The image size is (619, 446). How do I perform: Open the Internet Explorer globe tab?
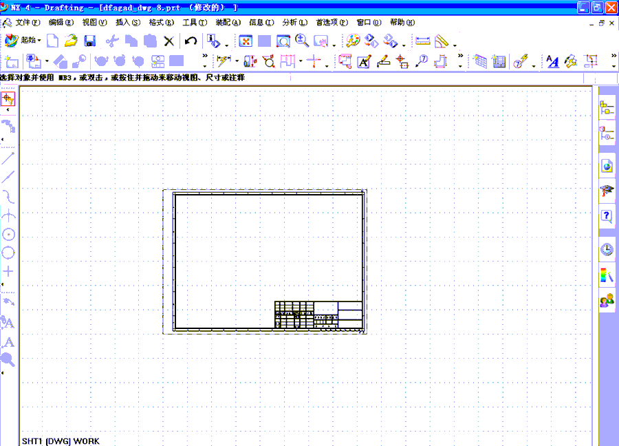(607, 166)
